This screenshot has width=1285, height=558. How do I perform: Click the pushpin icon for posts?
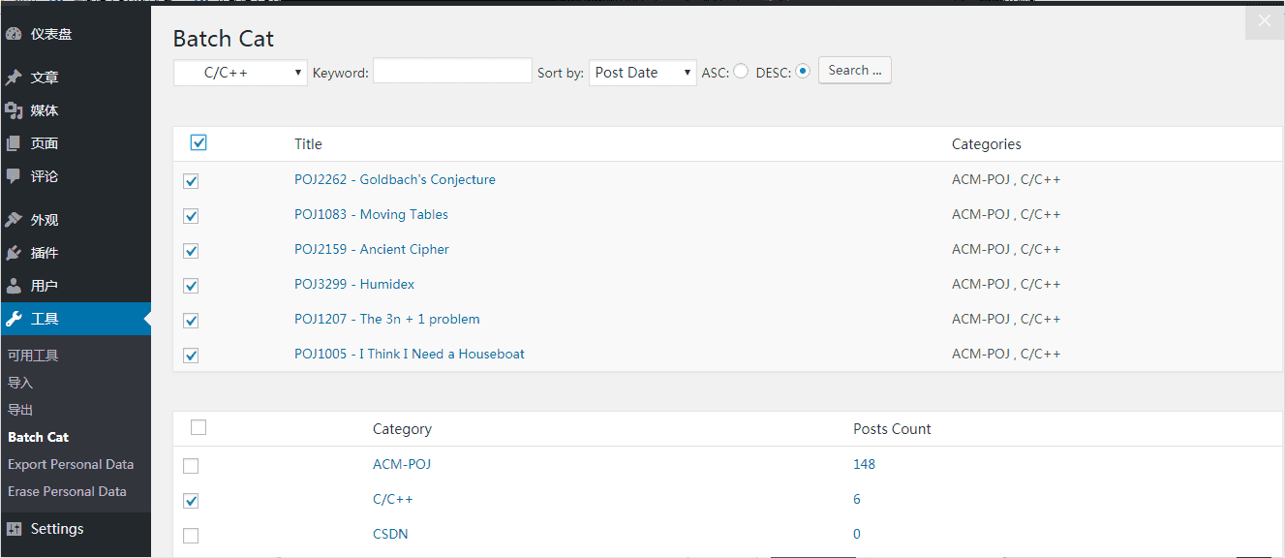[14, 77]
